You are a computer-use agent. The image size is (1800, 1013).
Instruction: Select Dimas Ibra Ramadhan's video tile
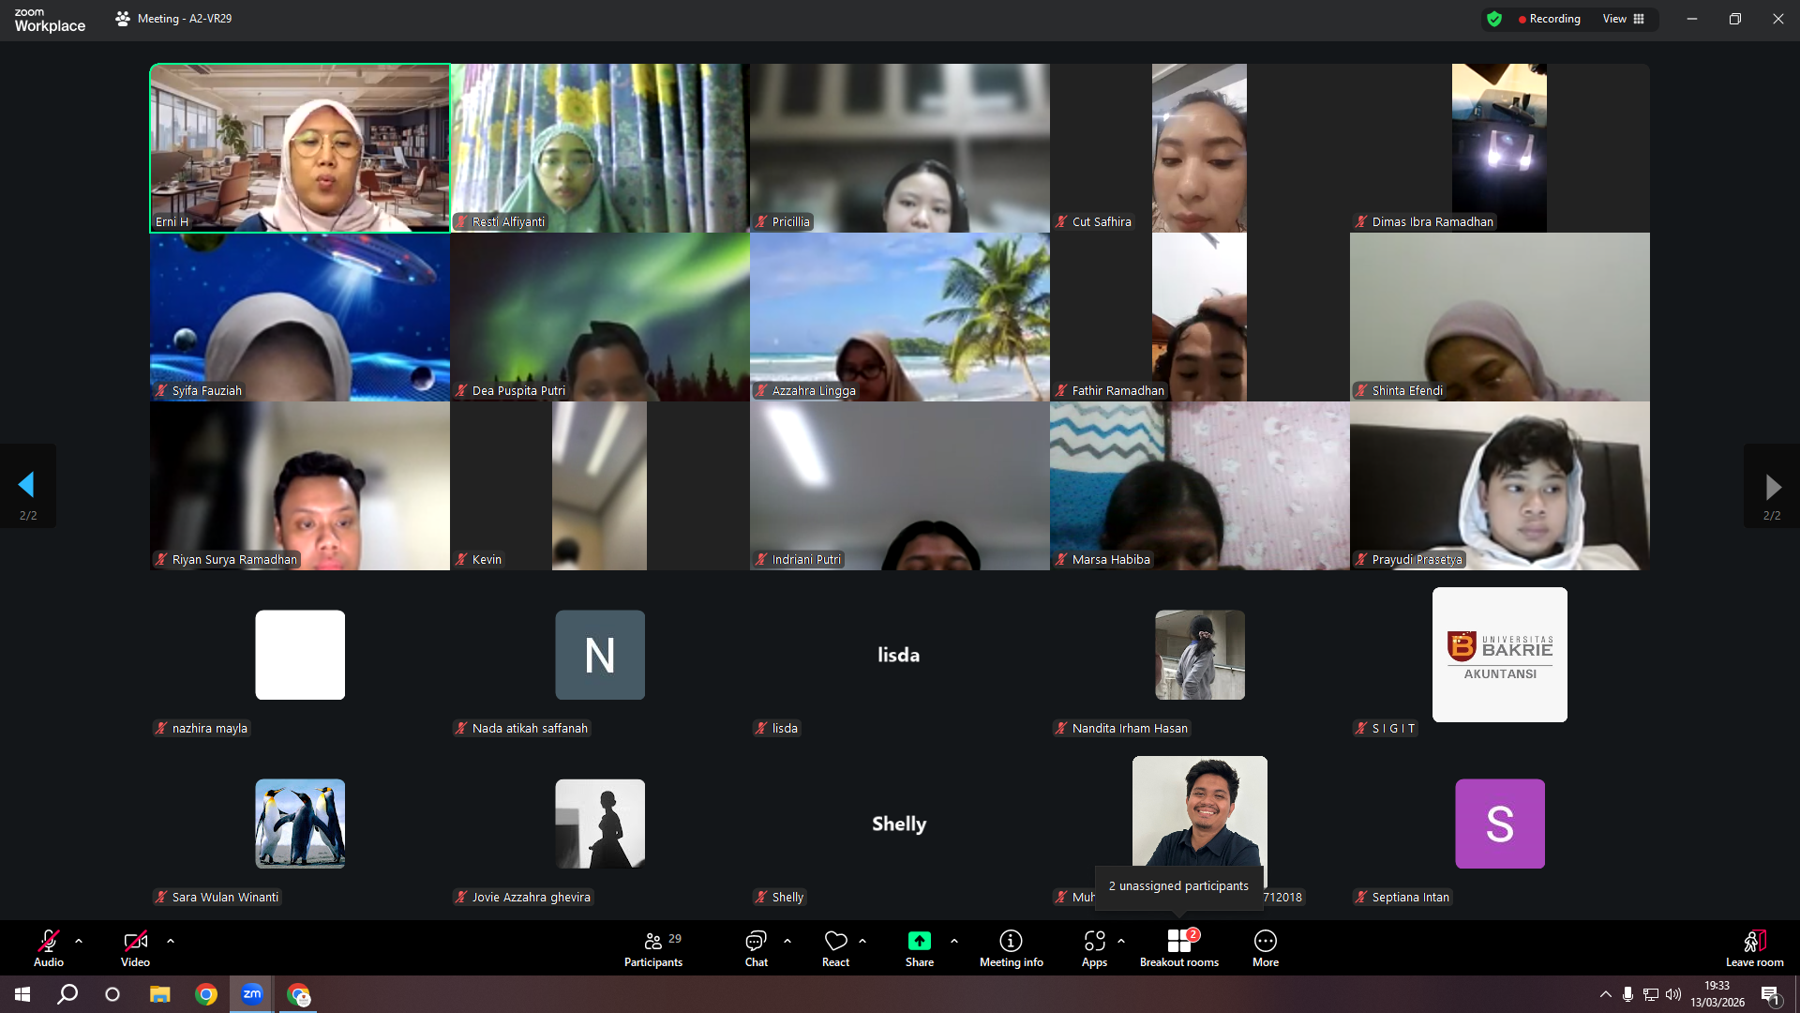point(1500,148)
